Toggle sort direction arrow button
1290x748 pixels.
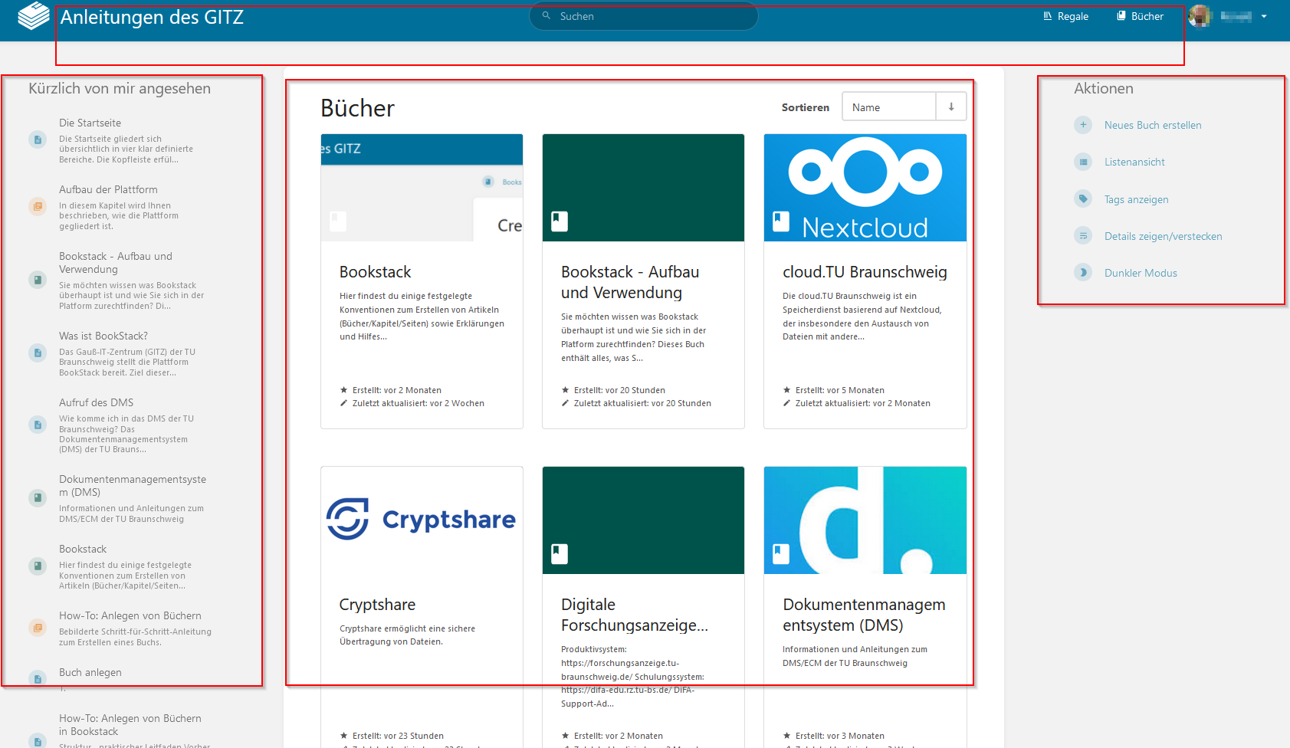[x=951, y=107]
